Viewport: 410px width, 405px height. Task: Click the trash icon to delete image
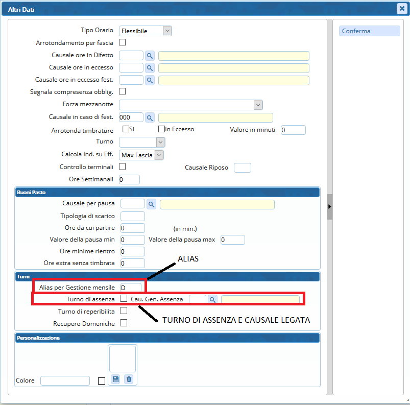pos(129,379)
